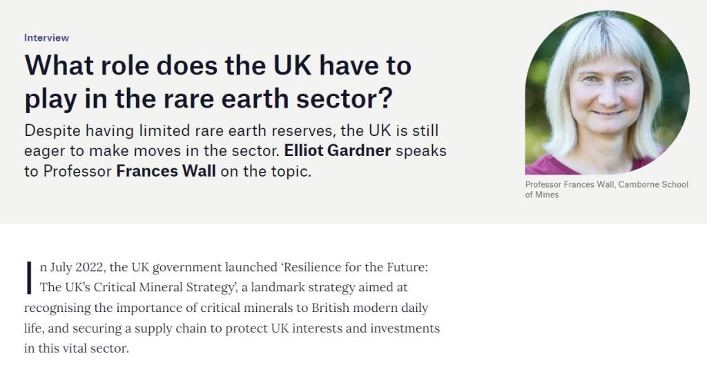This screenshot has width=707, height=365.
Task: Click the circular portrait photo of Professor Wall
Action: pos(607,92)
